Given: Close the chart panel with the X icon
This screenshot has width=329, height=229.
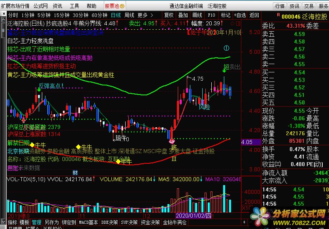Looking at the screenshot, I should (x=4, y=14).
